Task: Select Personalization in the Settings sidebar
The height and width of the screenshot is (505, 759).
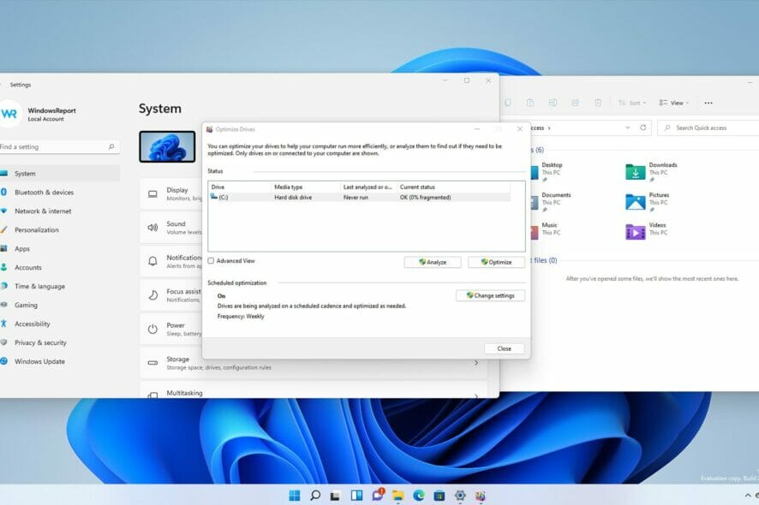Action: click(37, 229)
